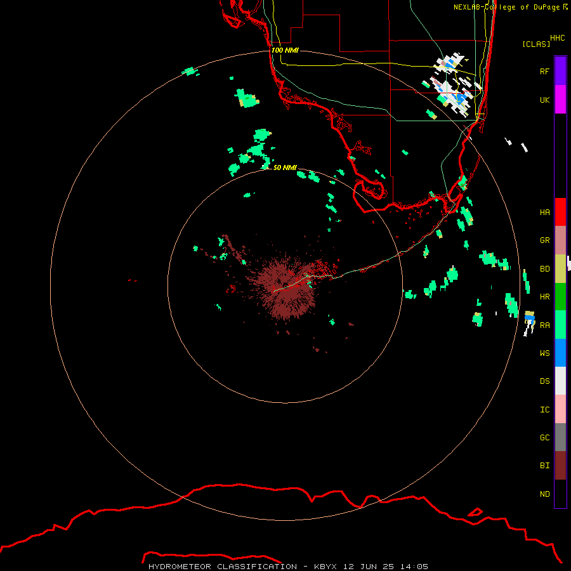
Task: Click the brown BI legend swatch
Action: click(x=560, y=466)
